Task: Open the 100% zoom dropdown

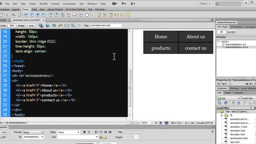Action: point(146,123)
